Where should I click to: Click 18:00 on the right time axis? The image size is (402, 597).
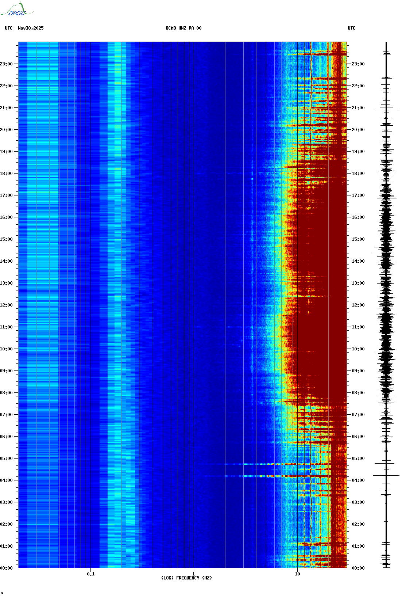pos(358,174)
